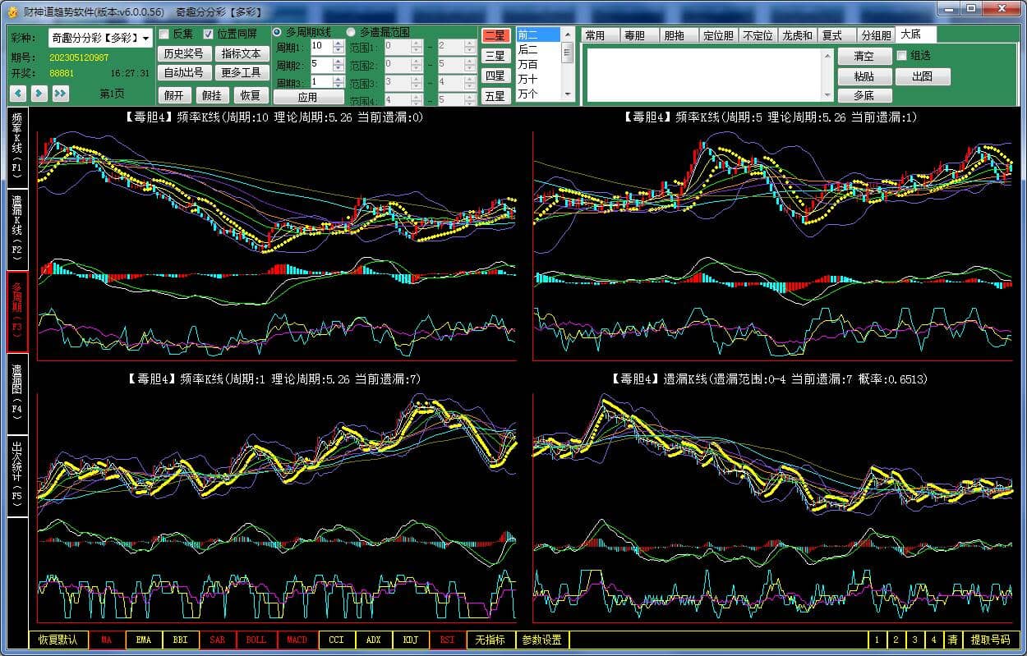Screen dimensions: 1027x656
Task: Toggle the MACD indicator button
Action: click(297, 640)
